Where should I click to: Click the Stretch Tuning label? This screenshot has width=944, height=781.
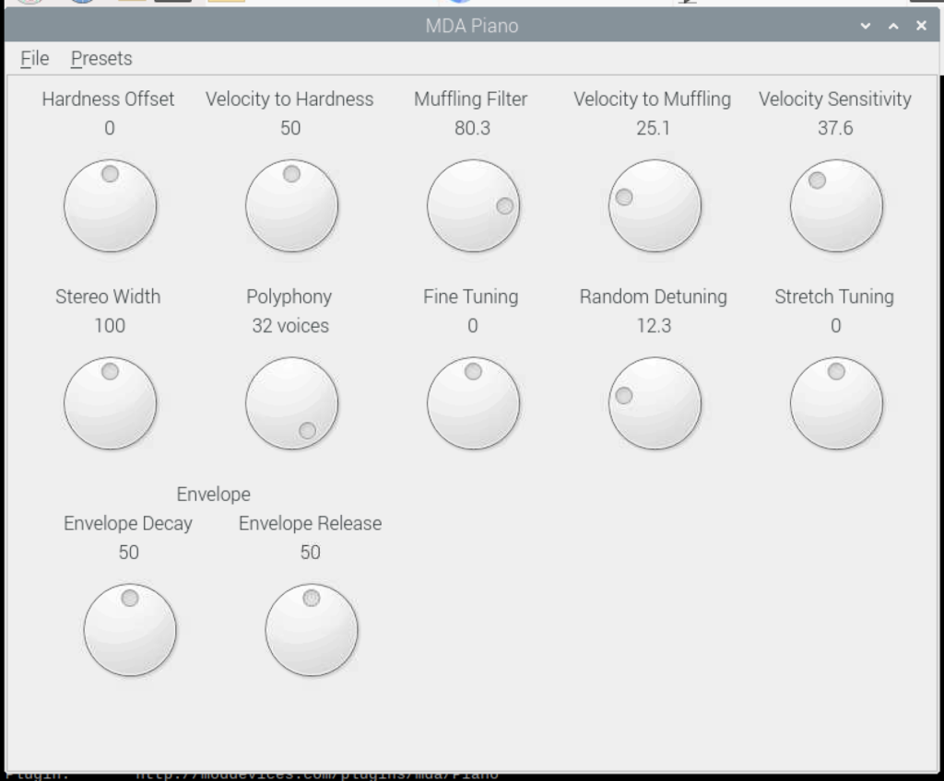(x=834, y=297)
